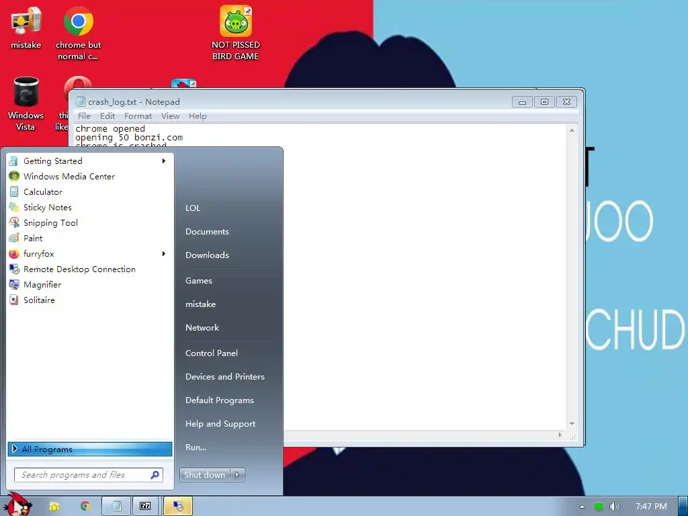
Task: Expand the Getting Started submenu arrow
Action: click(x=164, y=161)
